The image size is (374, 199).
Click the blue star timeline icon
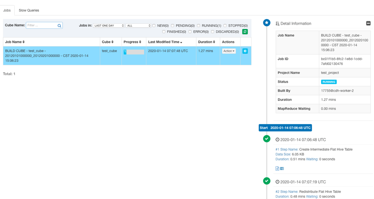[267, 22]
